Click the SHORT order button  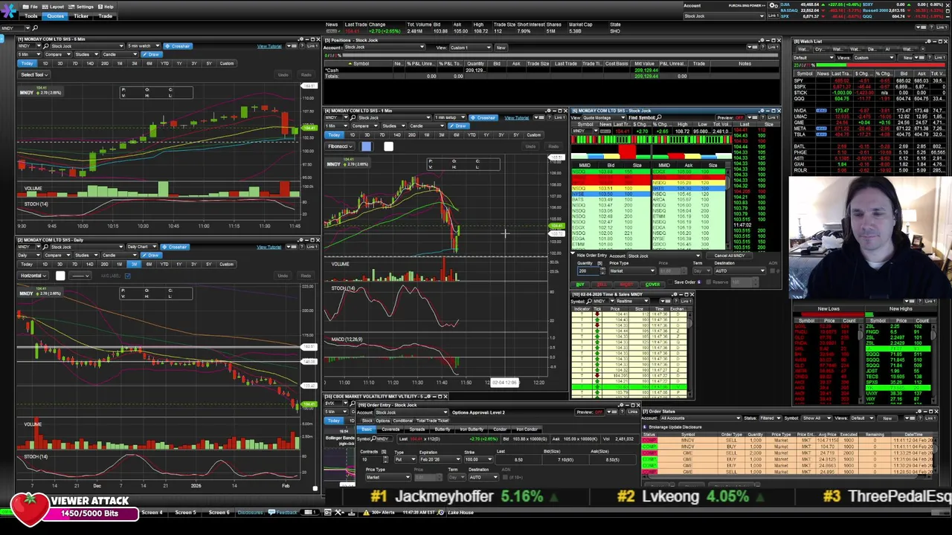pyautogui.click(x=626, y=285)
